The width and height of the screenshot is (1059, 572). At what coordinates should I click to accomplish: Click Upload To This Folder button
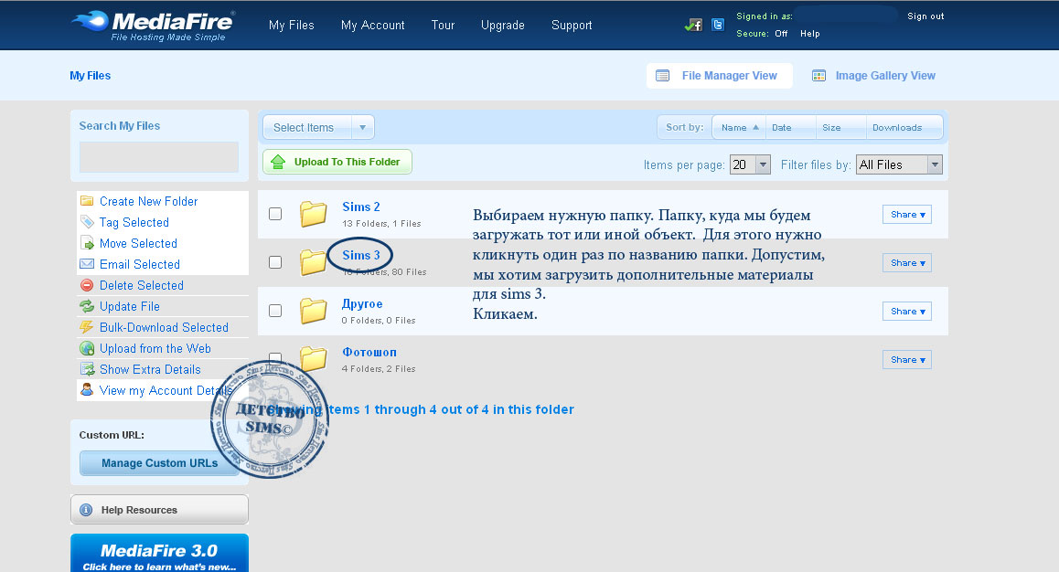pos(337,162)
